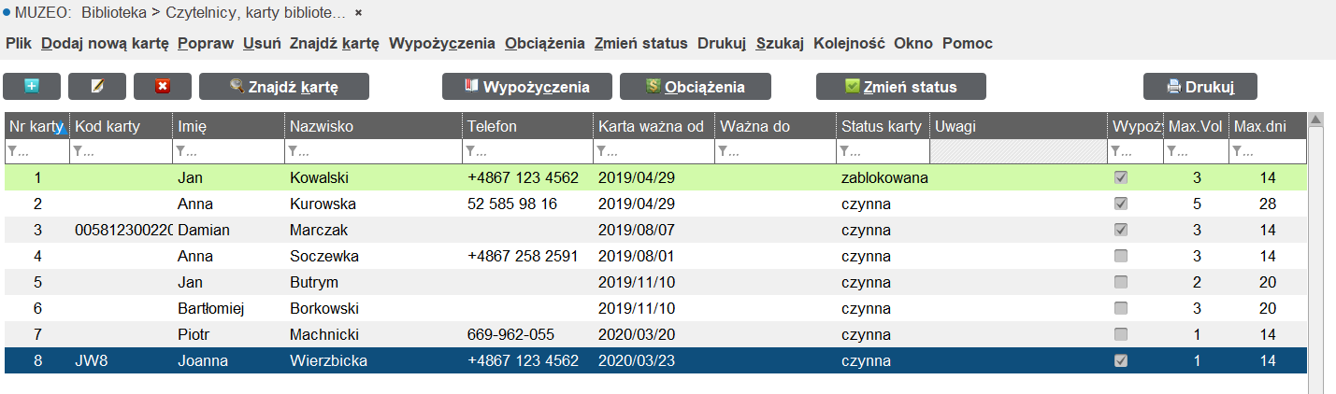Toggle Wypoż checkbox for Jan Kowalski

pyautogui.click(x=1121, y=177)
